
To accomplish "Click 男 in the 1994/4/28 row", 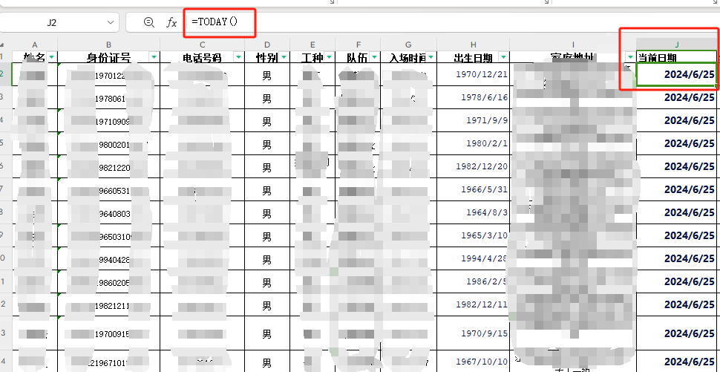I will tap(266, 260).
